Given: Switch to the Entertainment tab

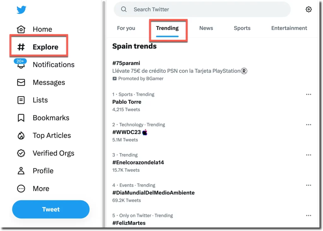Looking at the screenshot, I should (289, 28).
